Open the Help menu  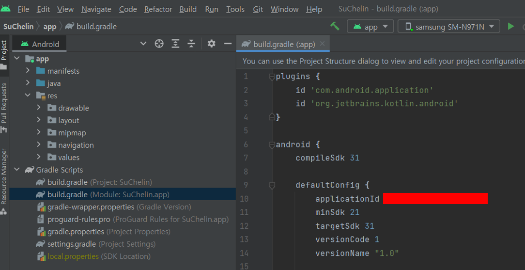click(x=314, y=9)
